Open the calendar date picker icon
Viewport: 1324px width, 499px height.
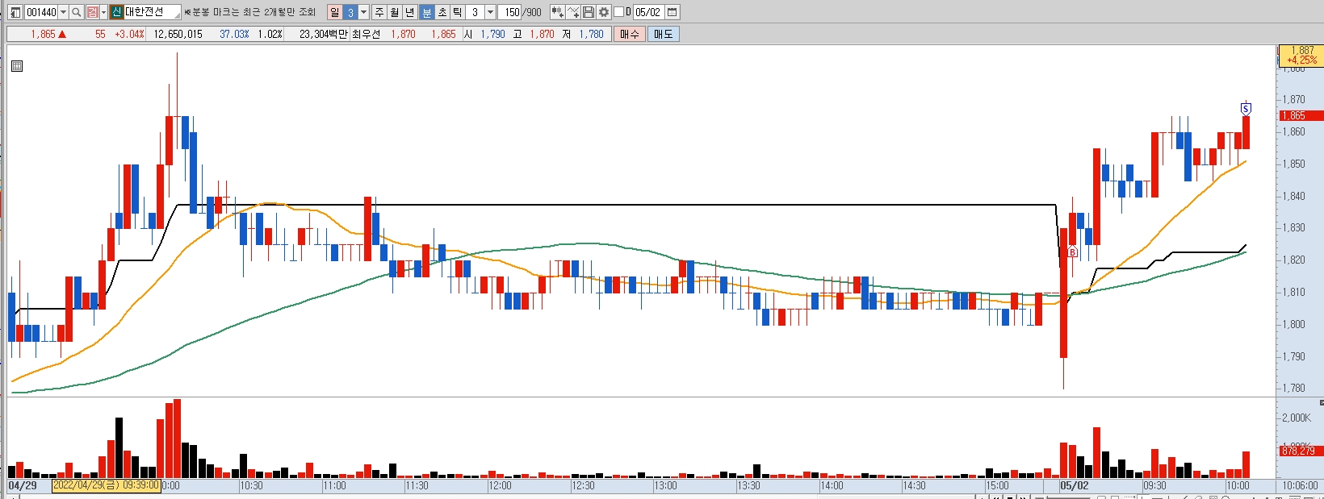point(672,12)
